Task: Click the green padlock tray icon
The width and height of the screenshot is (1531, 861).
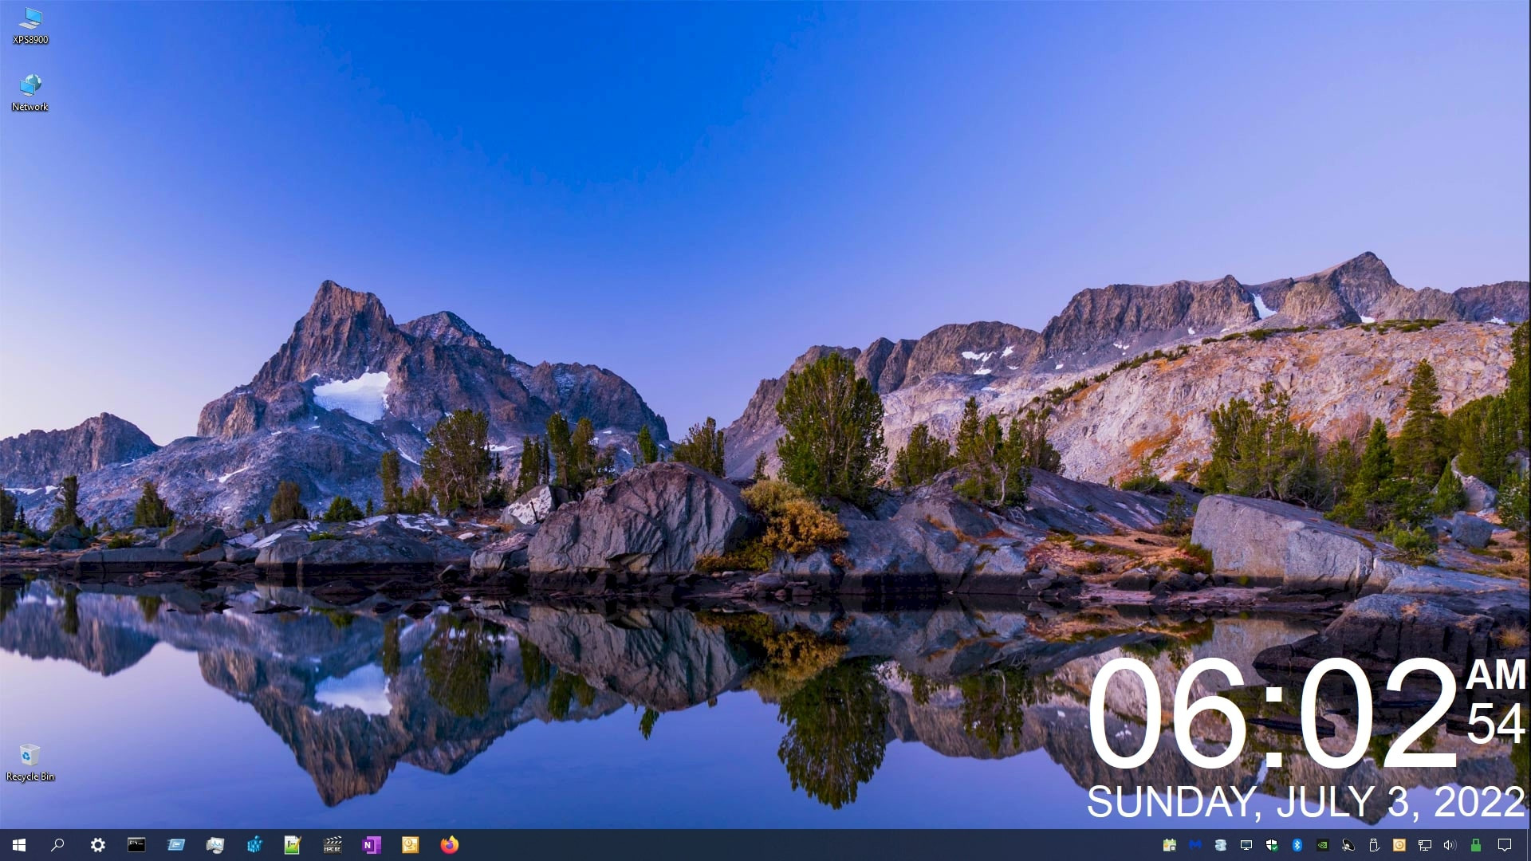Action: click(x=1476, y=845)
